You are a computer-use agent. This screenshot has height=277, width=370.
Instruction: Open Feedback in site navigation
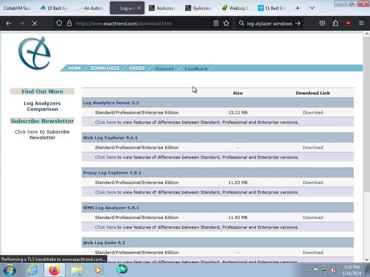[x=196, y=69]
